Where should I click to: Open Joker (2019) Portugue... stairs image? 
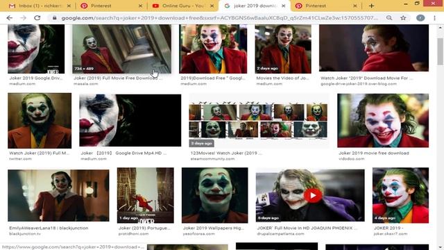click(146, 195)
